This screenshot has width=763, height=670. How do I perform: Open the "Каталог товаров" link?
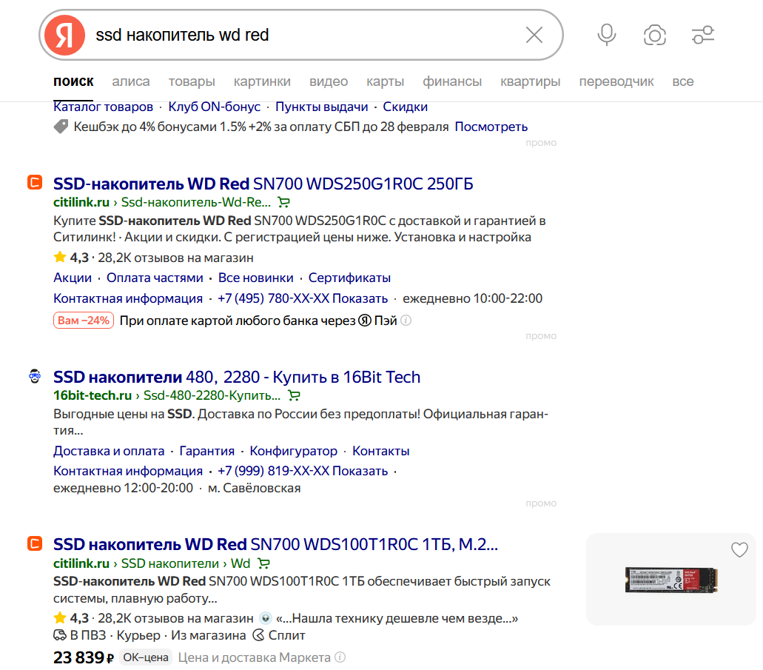click(x=103, y=107)
